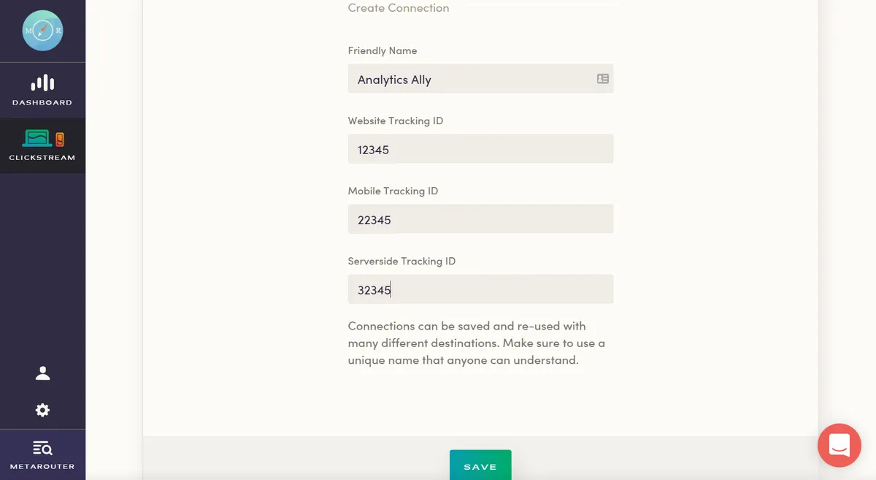Screen dimensions: 876x480
Task: Click the MetaRouter compass logo
Action: [42, 31]
